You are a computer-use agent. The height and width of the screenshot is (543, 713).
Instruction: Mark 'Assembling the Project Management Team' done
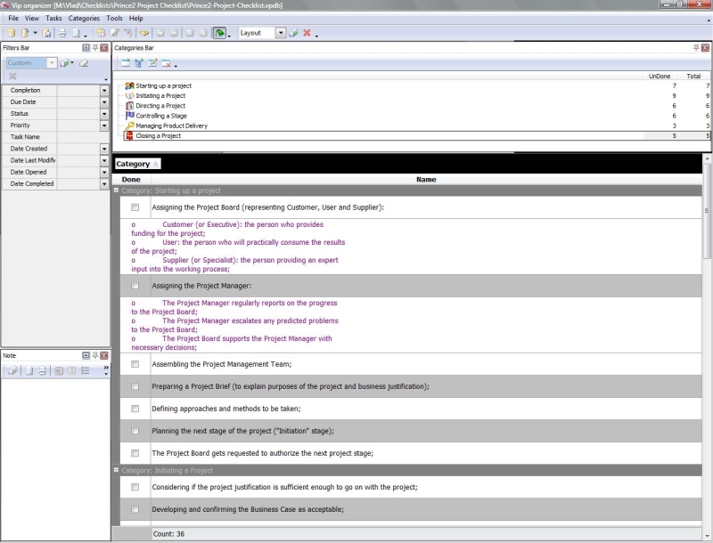tap(135, 364)
